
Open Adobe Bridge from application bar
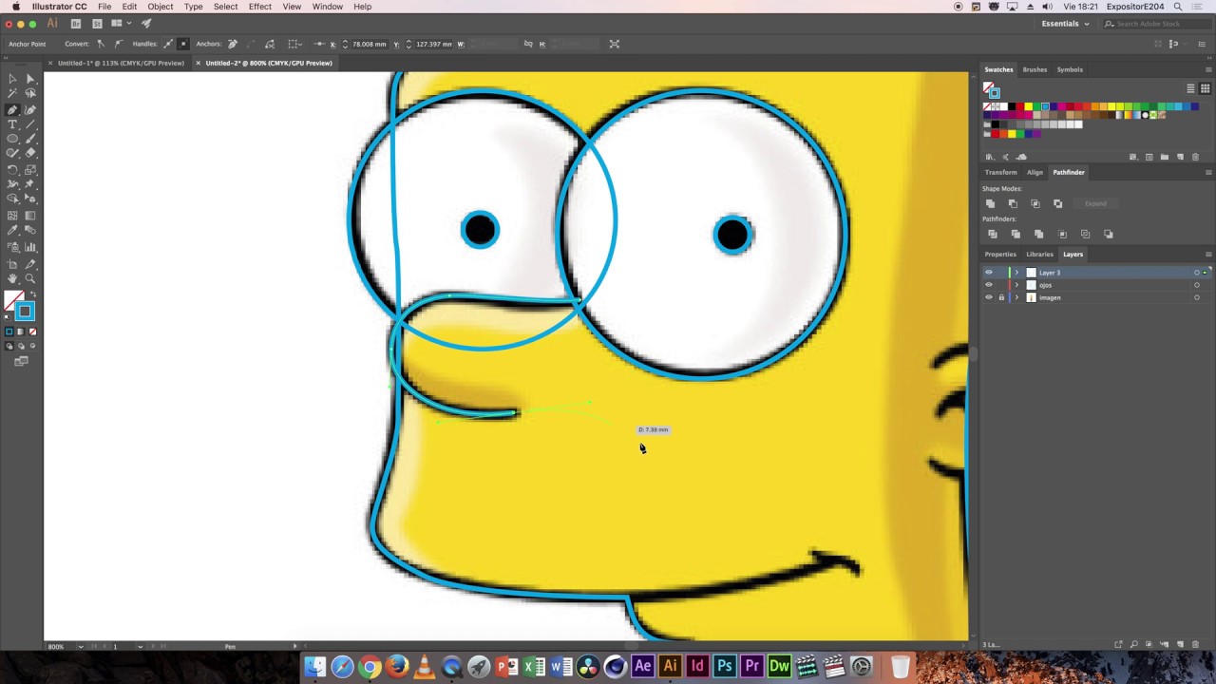coord(76,24)
